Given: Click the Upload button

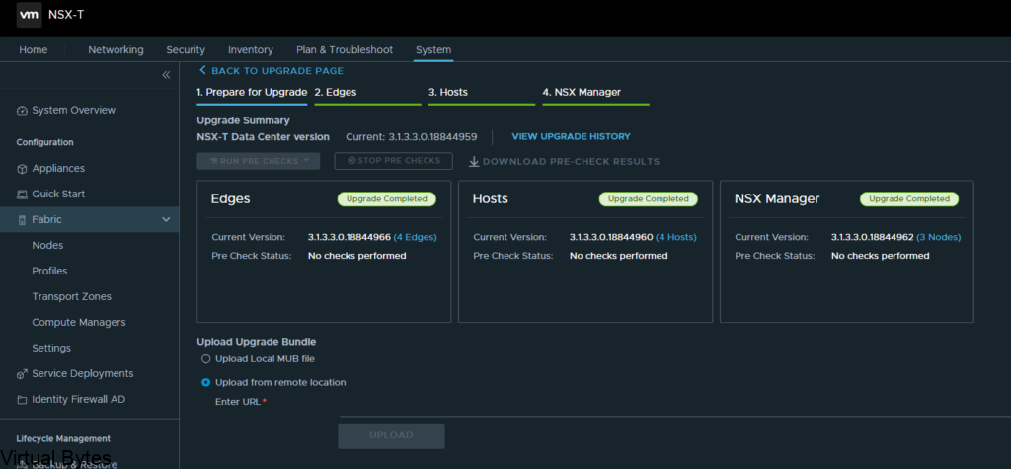Looking at the screenshot, I should point(391,435).
